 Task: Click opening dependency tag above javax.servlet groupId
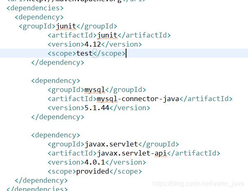[x=56, y=135]
